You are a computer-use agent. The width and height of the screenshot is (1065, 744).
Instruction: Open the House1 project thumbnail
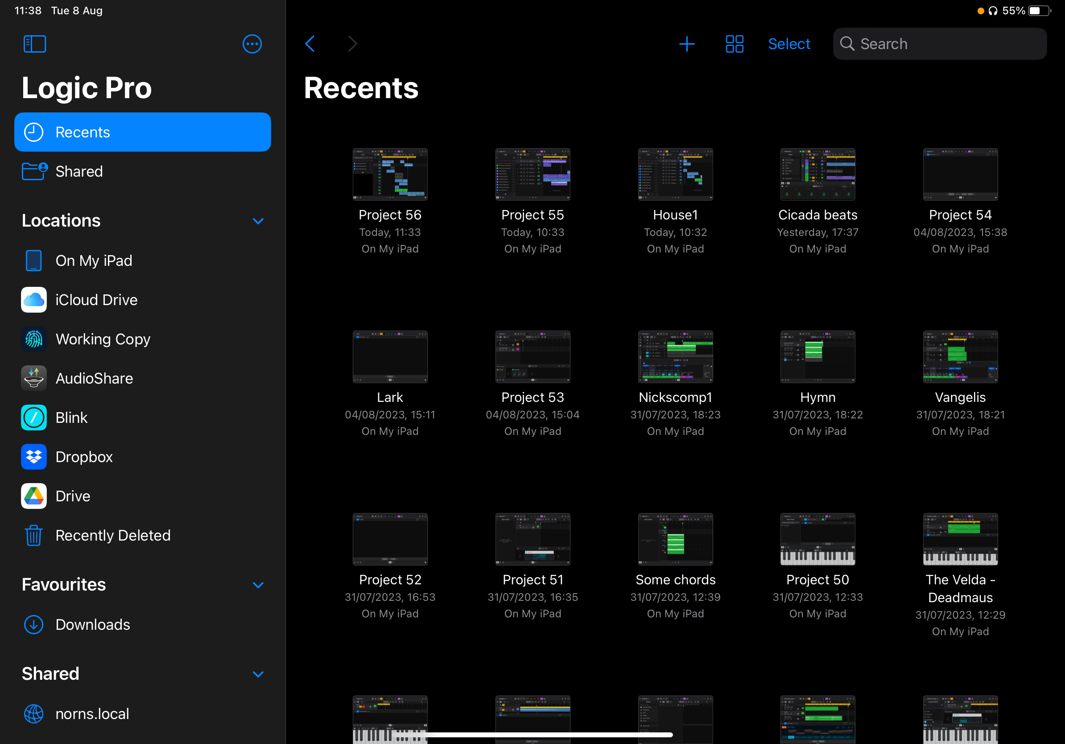click(x=675, y=174)
